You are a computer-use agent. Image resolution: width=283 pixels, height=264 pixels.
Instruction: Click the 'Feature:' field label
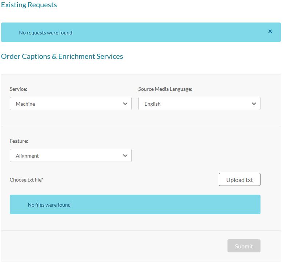(x=19, y=141)
